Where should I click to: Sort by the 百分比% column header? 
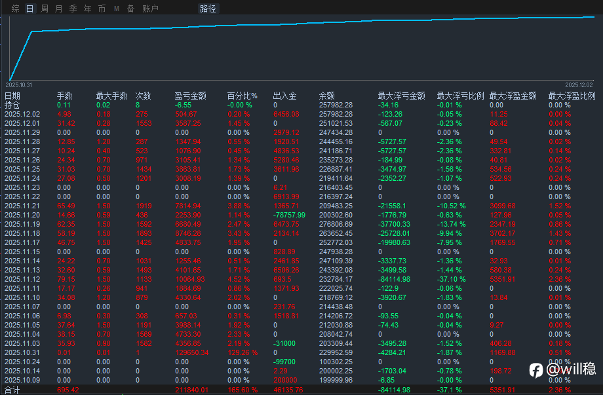243,96
